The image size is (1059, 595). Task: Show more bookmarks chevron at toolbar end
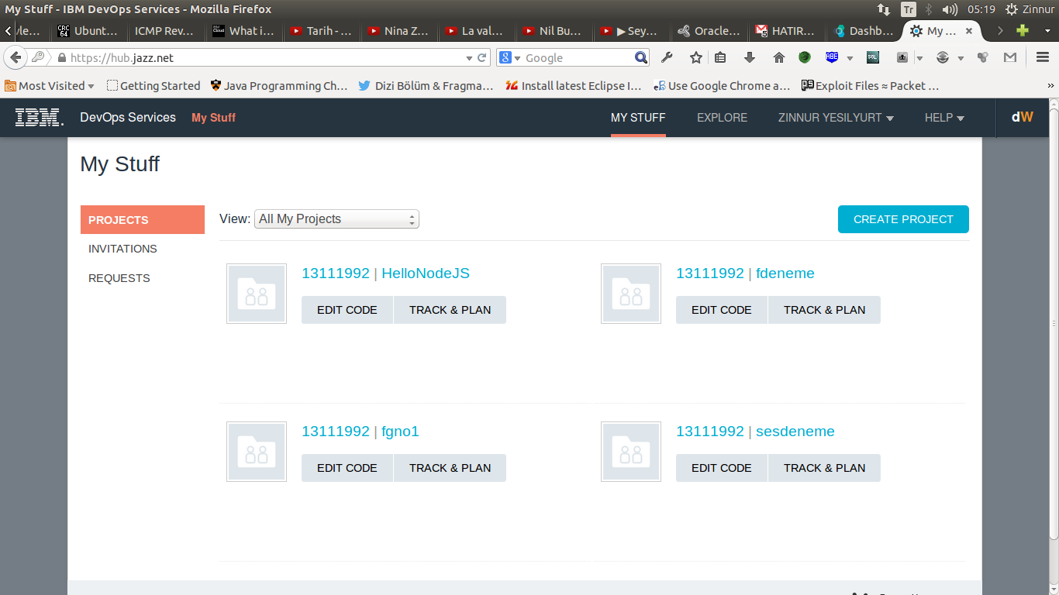1051,86
